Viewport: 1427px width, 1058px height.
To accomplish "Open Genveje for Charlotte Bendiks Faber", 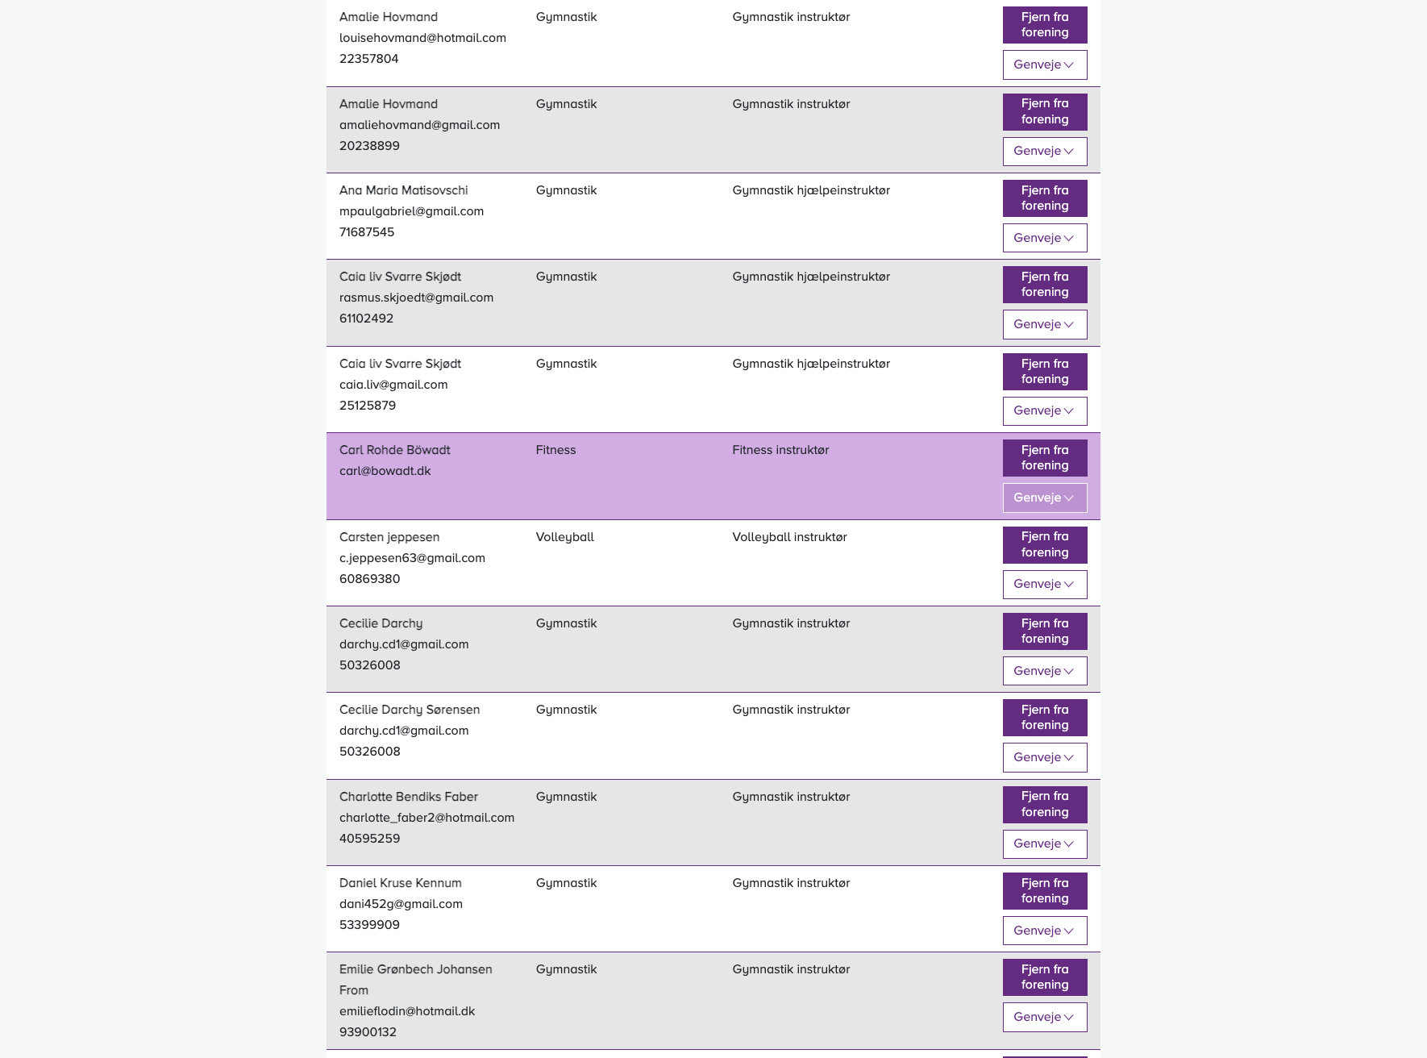I will [x=1045, y=843].
